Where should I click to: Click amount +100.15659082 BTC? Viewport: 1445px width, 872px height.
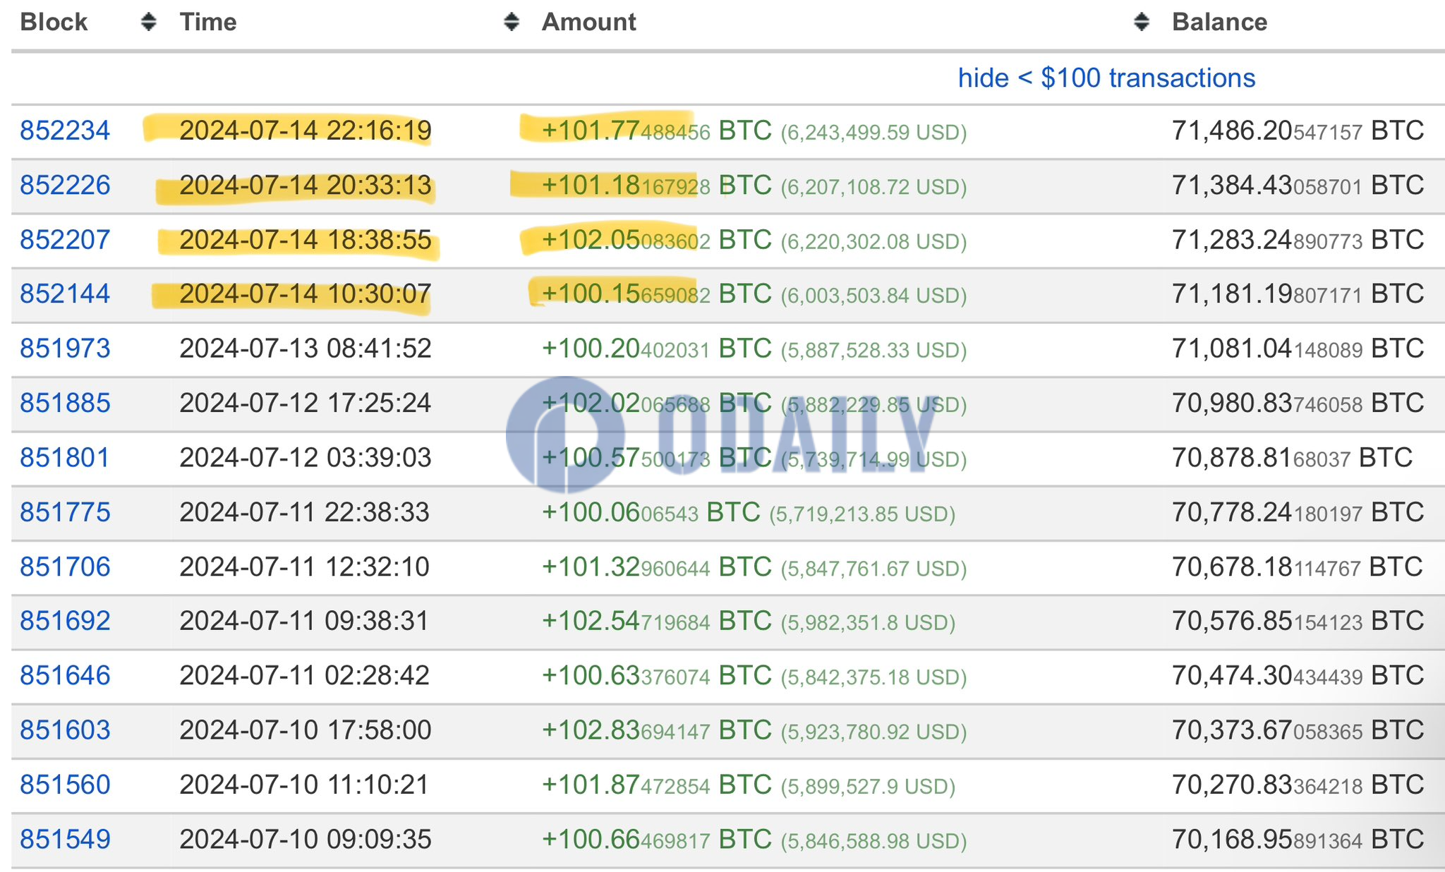(657, 293)
